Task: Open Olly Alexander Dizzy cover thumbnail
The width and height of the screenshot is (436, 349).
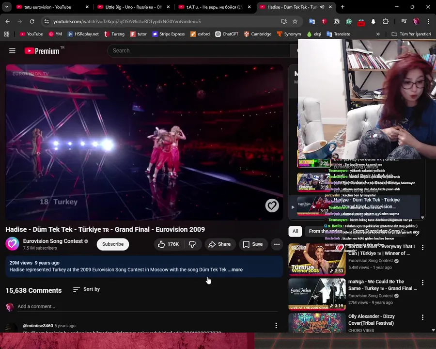Action: coord(317,323)
